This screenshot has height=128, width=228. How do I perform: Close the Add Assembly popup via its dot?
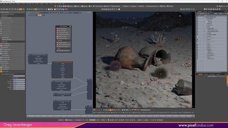pyautogui.click(x=70, y=26)
